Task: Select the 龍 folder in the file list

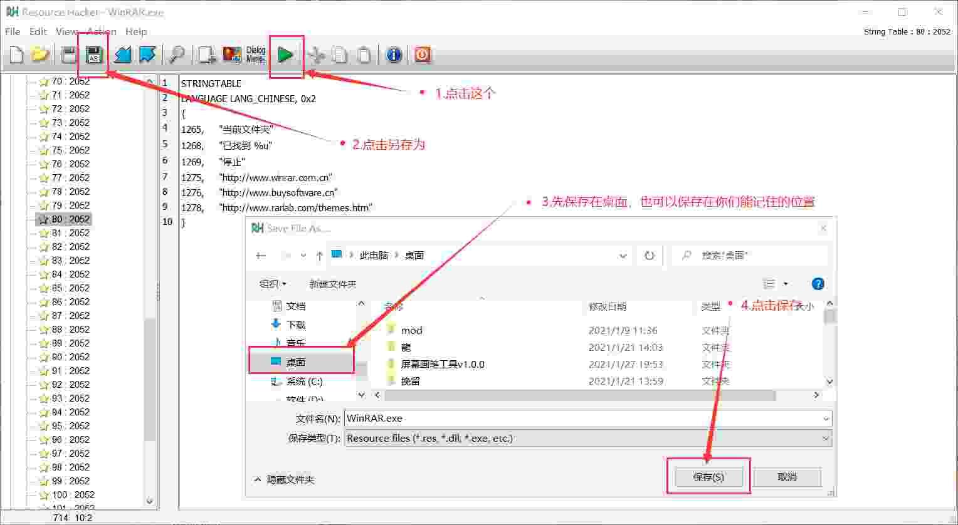Action: (x=406, y=347)
